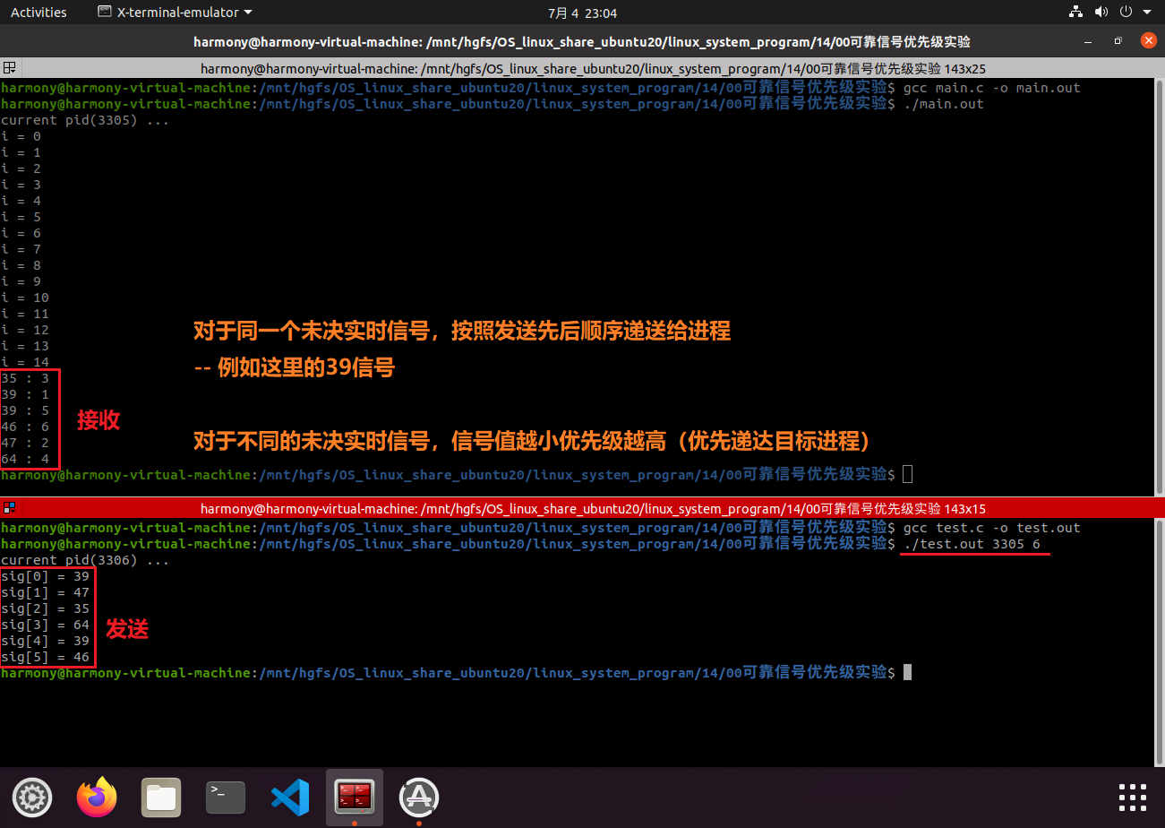
Task: Maximize the terminal window
Action: coord(1118,41)
